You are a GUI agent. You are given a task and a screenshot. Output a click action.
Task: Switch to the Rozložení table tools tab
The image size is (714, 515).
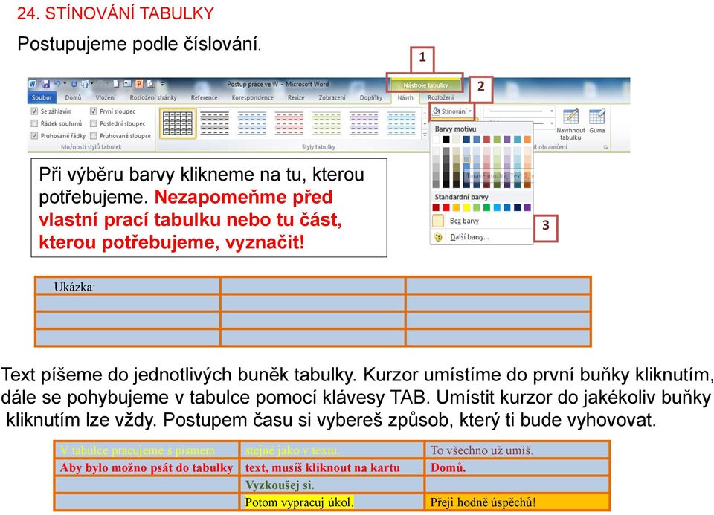tap(440, 98)
